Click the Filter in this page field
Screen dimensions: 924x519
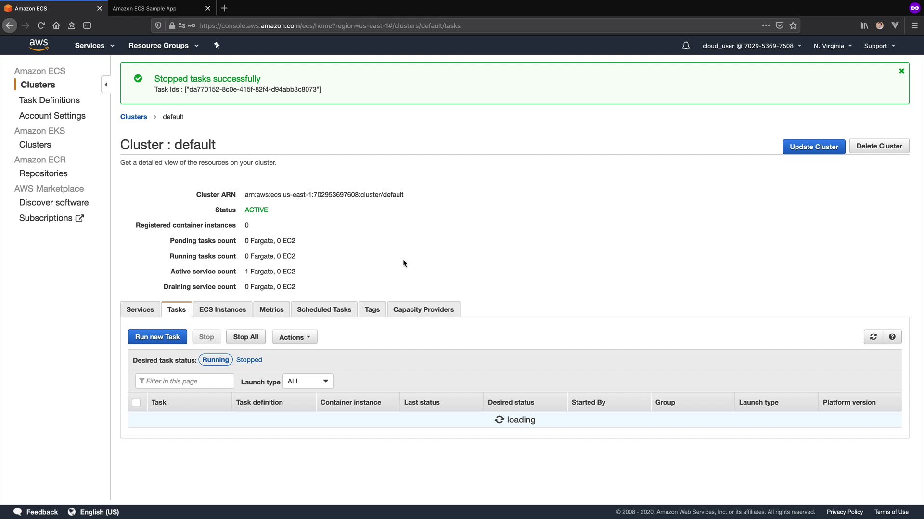point(185,381)
